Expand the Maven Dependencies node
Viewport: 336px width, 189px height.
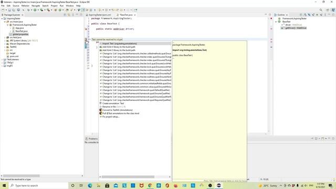(x=5, y=44)
